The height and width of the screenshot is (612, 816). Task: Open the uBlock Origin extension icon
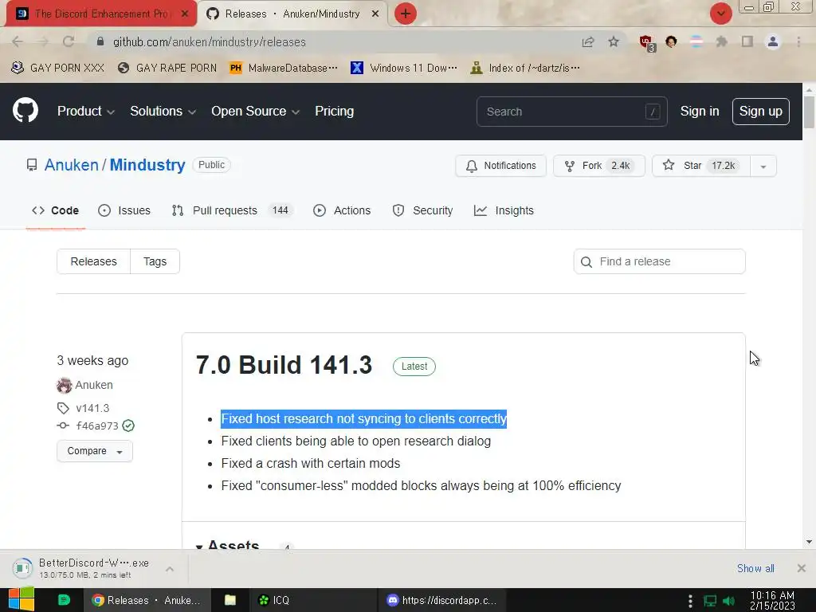[647, 43]
